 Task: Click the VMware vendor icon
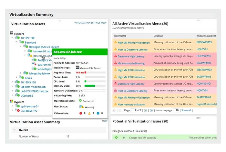pos(12,33)
